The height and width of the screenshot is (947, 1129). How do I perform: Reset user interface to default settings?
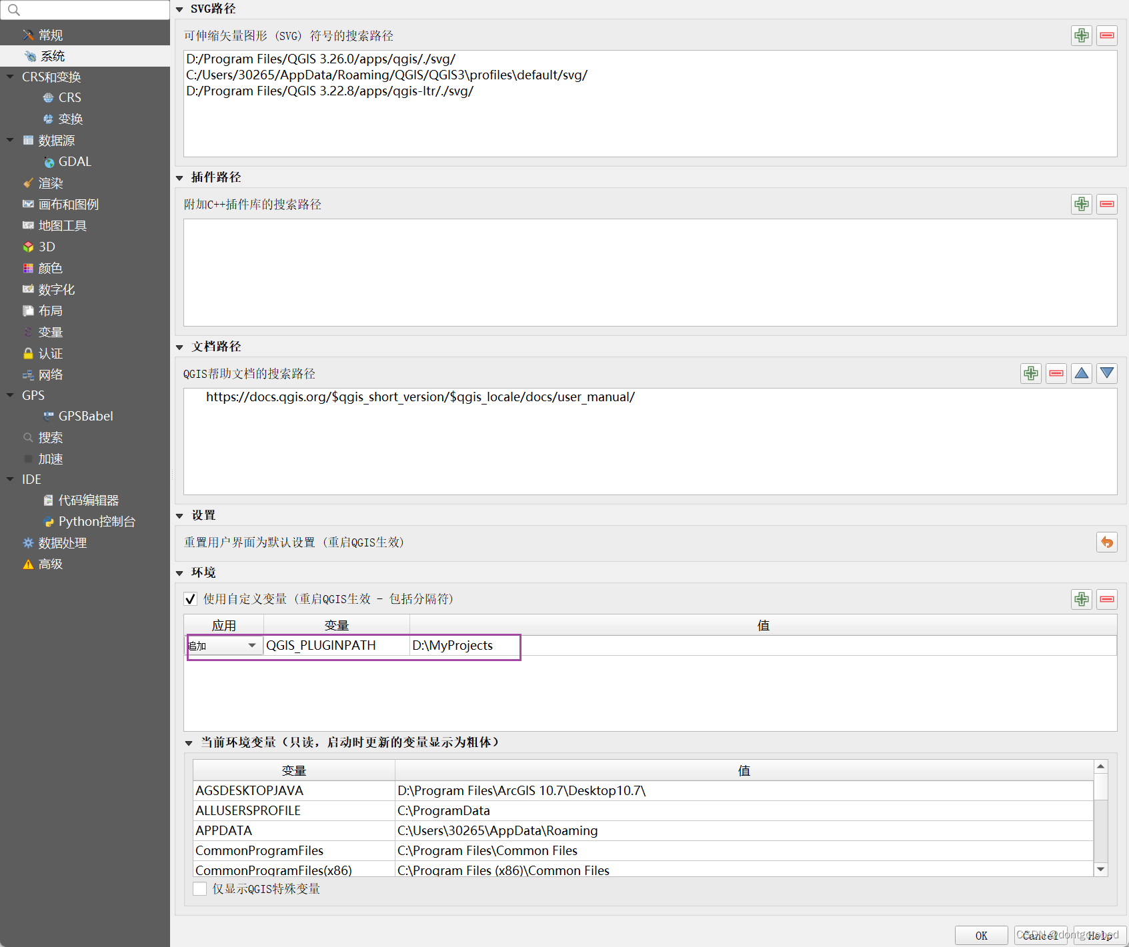(x=1107, y=542)
